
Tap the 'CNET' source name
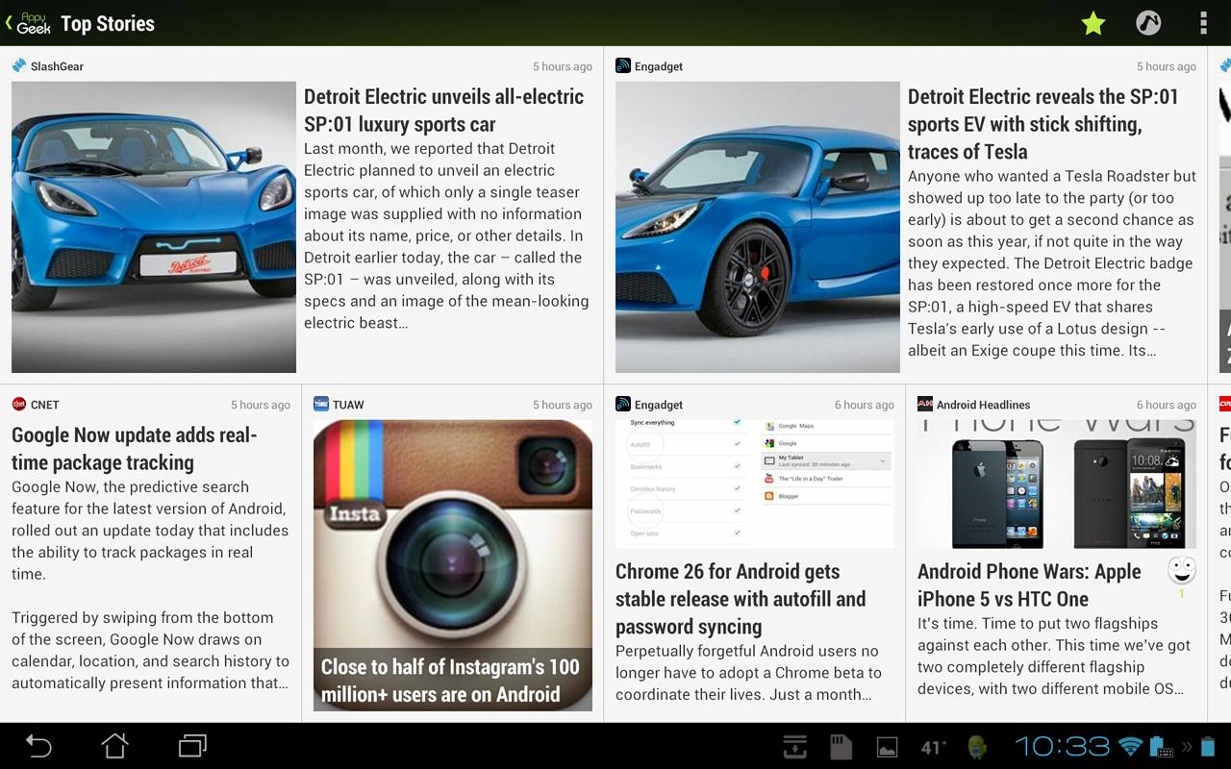[45, 405]
